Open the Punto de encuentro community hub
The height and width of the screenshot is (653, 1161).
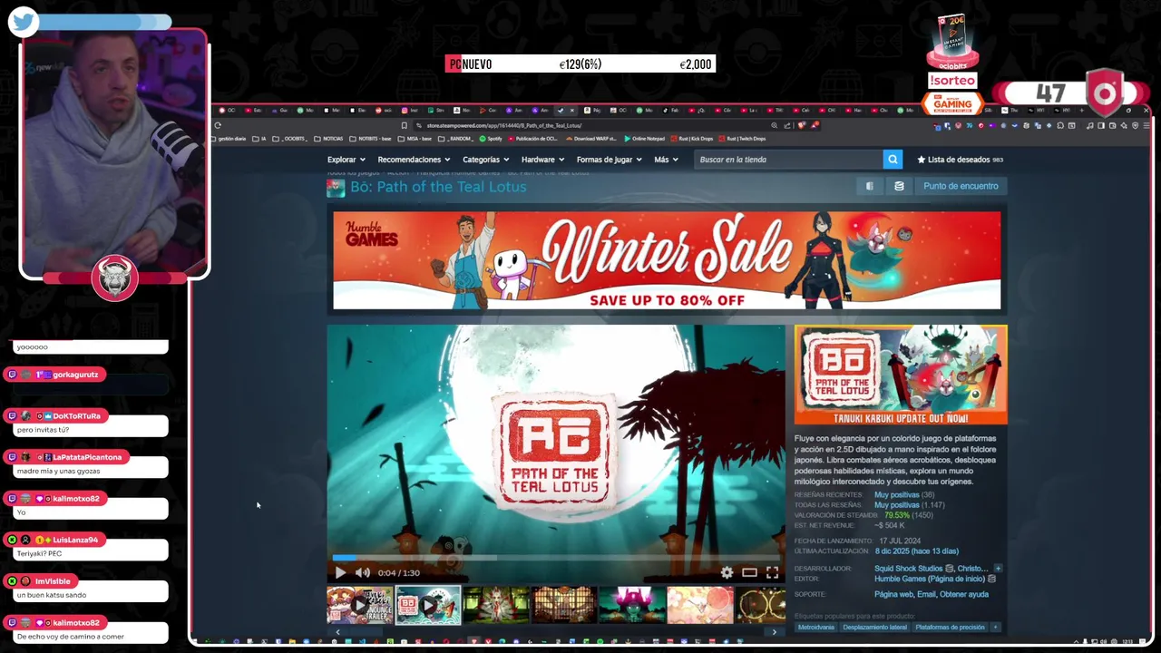(x=961, y=186)
